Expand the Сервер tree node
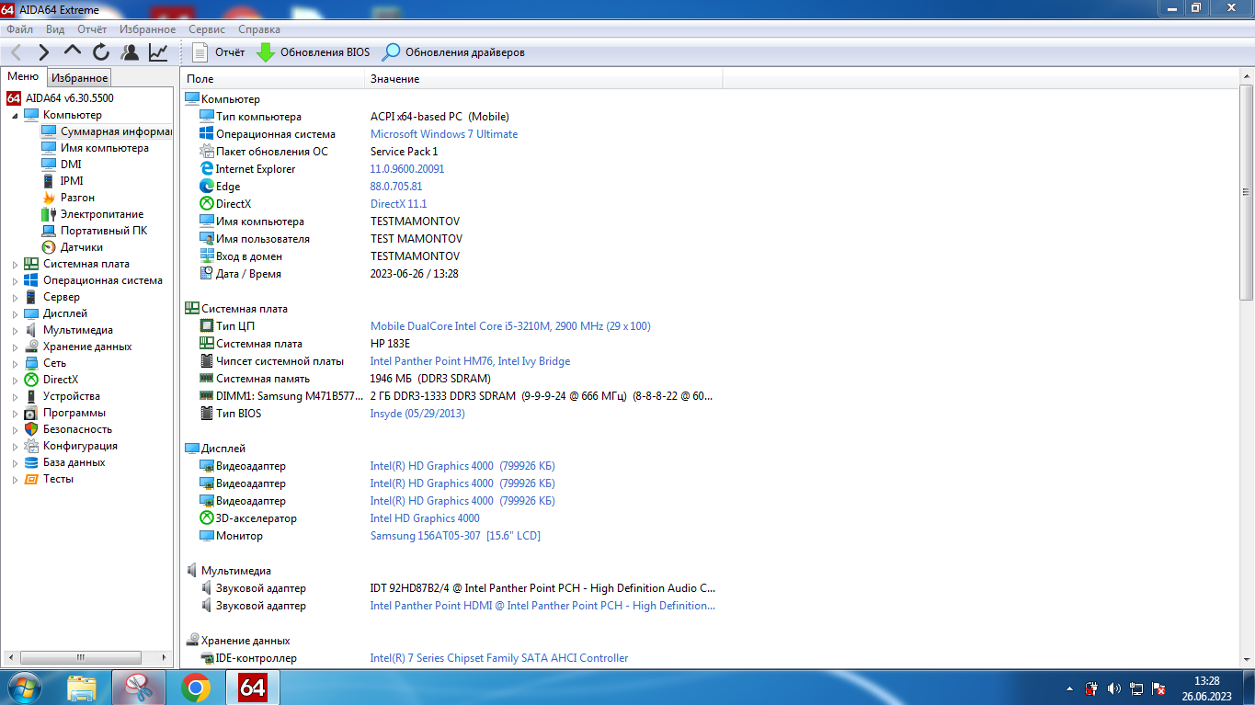The width and height of the screenshot is (1255, 705). 15,297
